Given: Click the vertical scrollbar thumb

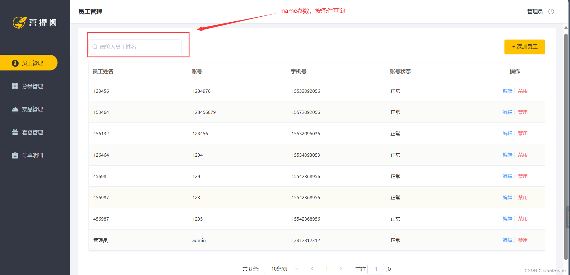Looking at the screenshot, I should (566, 146).
